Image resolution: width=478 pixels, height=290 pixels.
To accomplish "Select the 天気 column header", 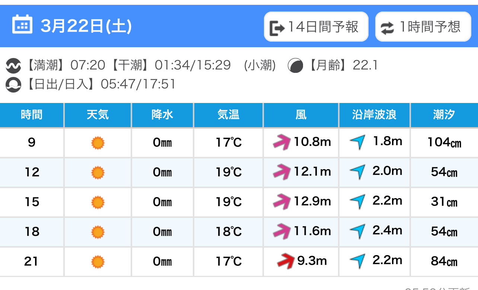I will click(98, 115).
